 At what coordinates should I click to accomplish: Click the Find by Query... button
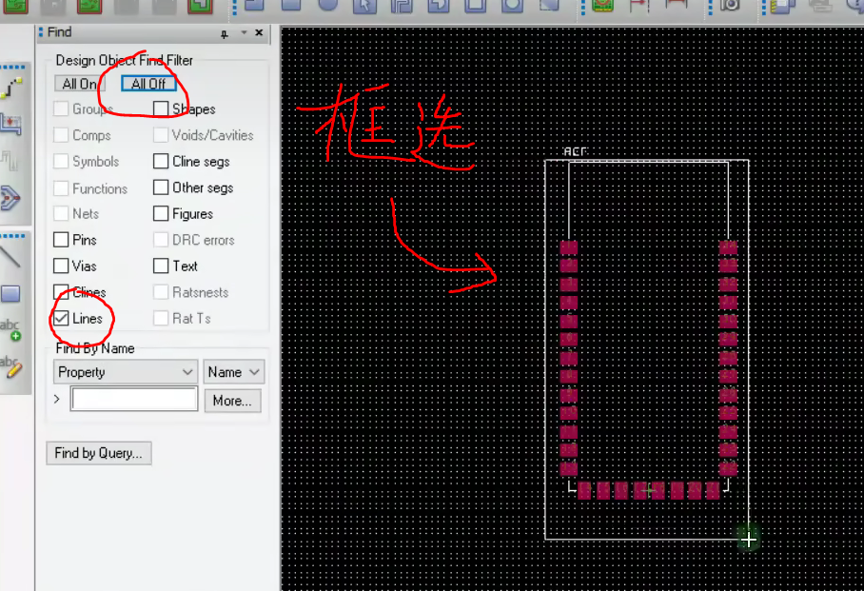[x=99, y=453]
